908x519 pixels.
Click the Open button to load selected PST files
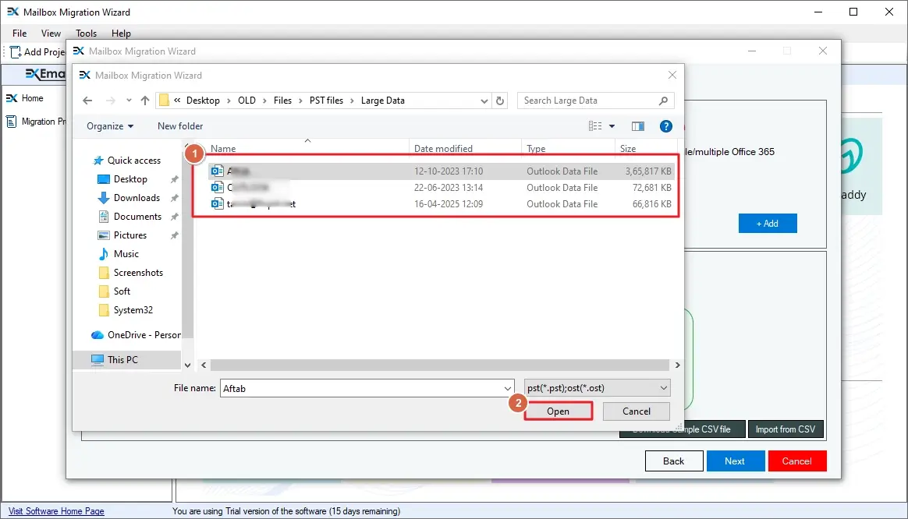tap(559, 411)
